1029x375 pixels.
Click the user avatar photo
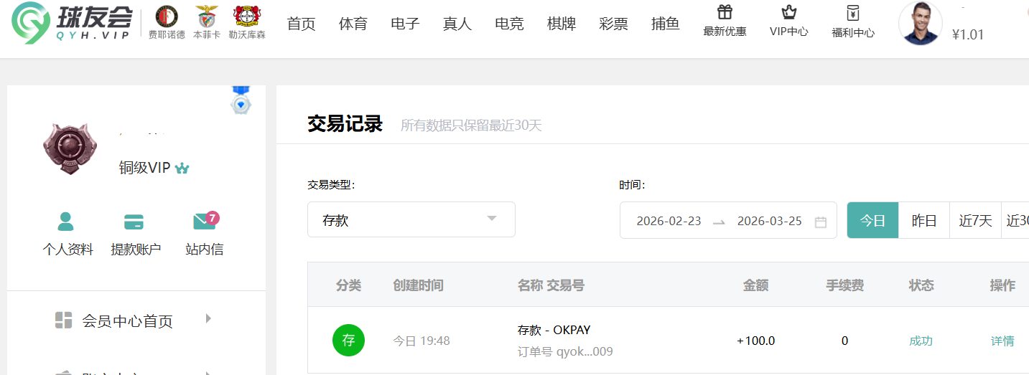pyautogui.click(x=920, y=23)
